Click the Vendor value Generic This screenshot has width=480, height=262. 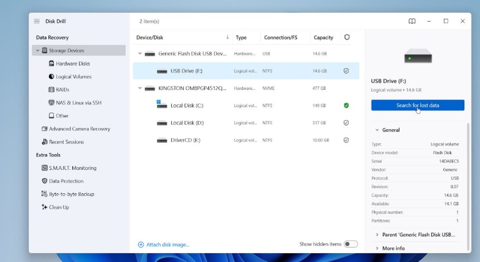tap(450, 170)
